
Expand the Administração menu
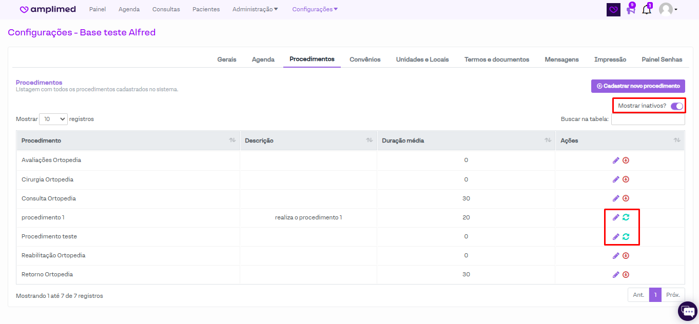(x=255, y=9)
